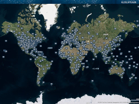Click the camera marker on Iceland

[57, 27]
